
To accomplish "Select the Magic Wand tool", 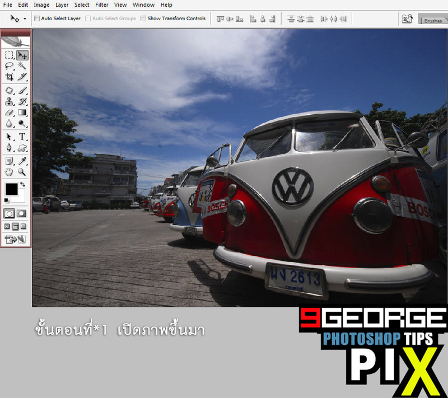I will 22,66.
